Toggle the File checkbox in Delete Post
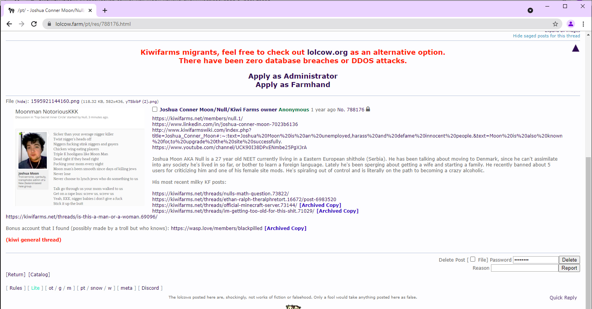The image size is (592, 309). tap(473, 259)
